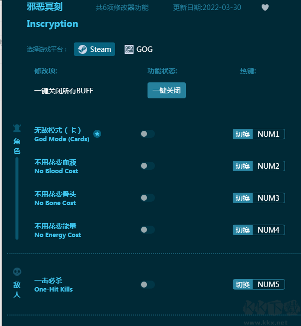Click the character category icon in sidebar

coord(17,129)
